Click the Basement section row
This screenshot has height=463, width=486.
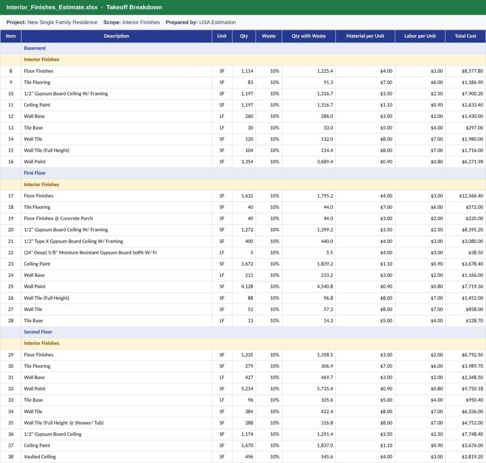[243, 48]
